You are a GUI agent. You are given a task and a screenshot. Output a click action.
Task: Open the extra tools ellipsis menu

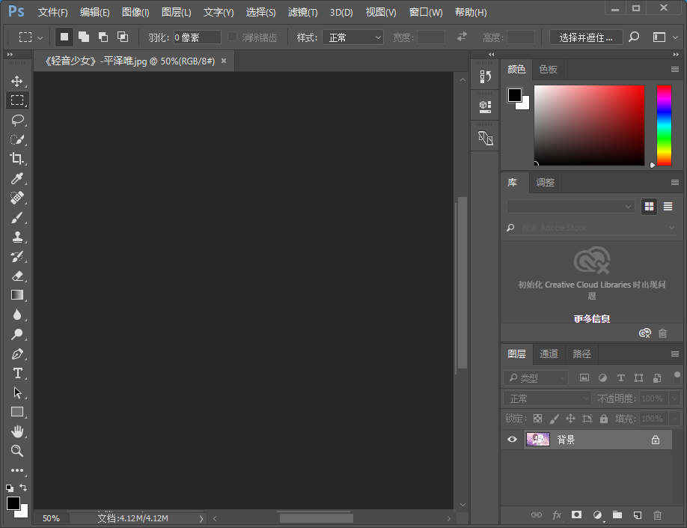pos(17,470)
